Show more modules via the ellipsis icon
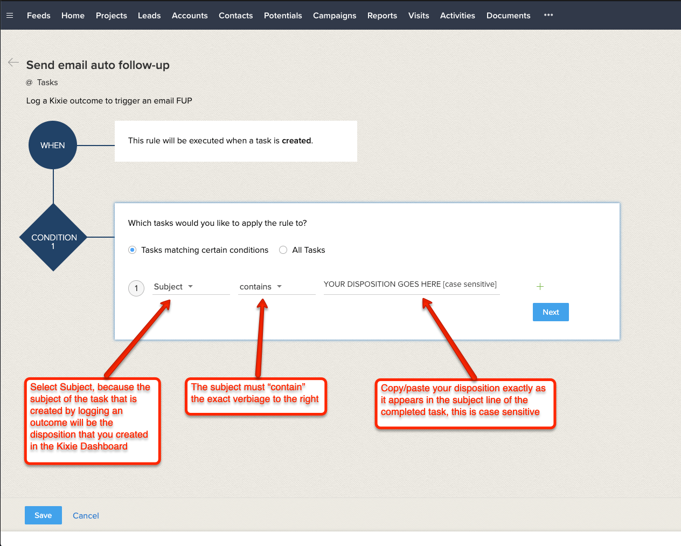This screenshot has height=546, width=681. [x=548, y=15]
